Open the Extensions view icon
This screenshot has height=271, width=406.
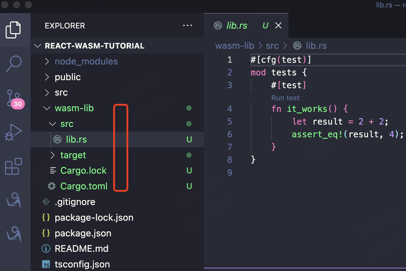[x=14, y=166]
